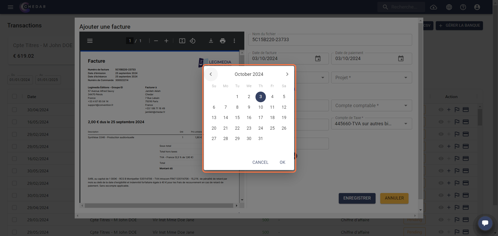Screen dimensions: 498x236
Task: Print the PDF invoice
Action: click(223, 41)
